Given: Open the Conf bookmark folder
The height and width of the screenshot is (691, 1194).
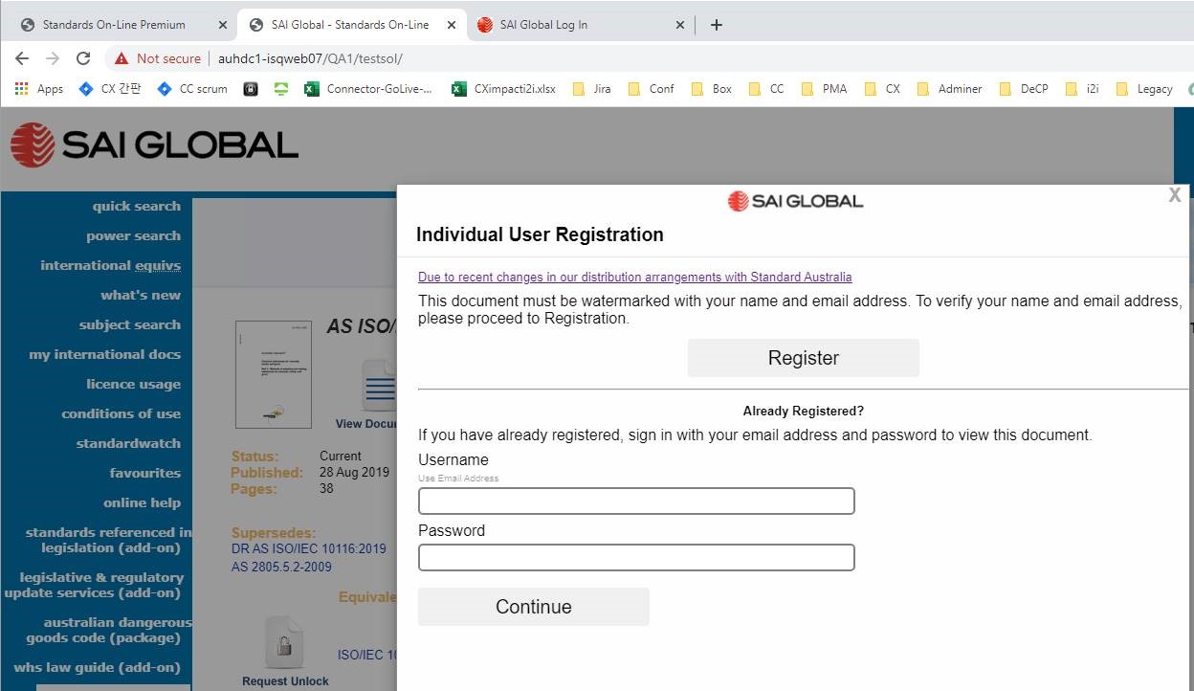Looking at the screenshot, I should [652, 89].
